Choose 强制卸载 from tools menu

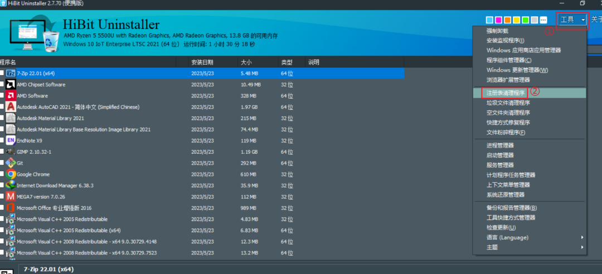pos(530,31)
